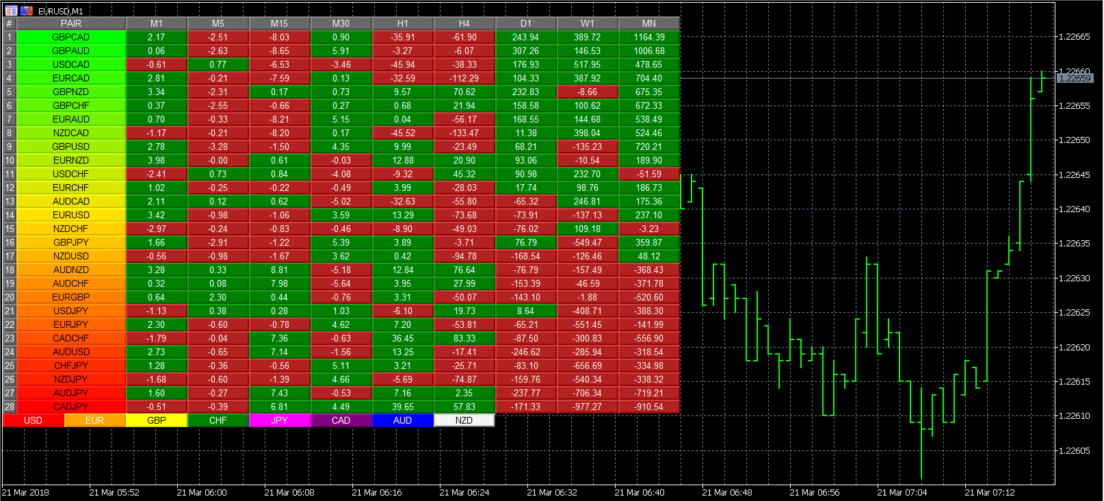Open the Depth of Market icon

pos(27,10)
